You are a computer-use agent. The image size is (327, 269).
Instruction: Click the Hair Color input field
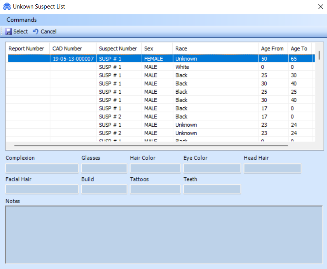click(x=155, y=168)
